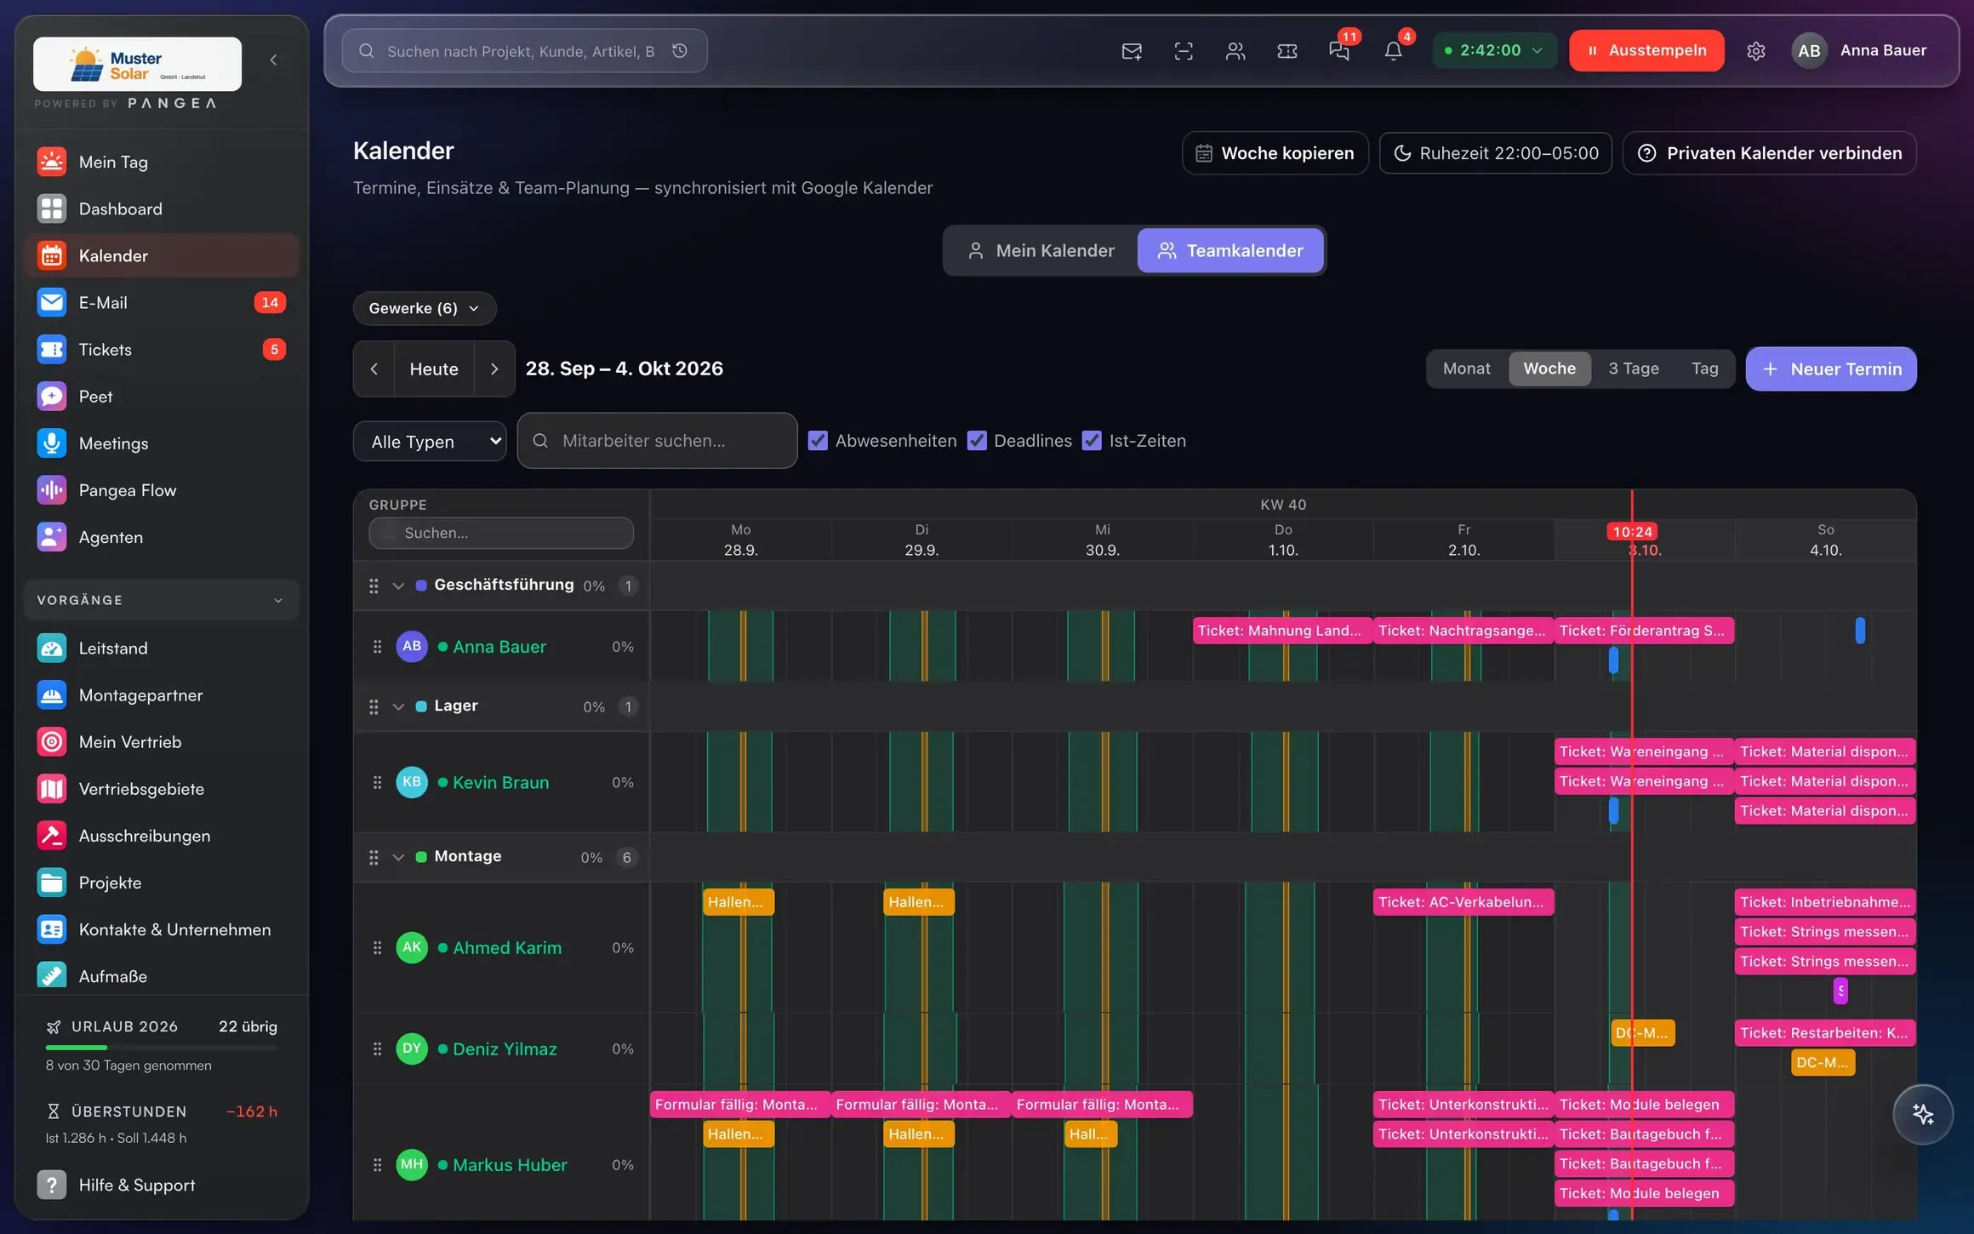Go to the previous week arrow

374,368
